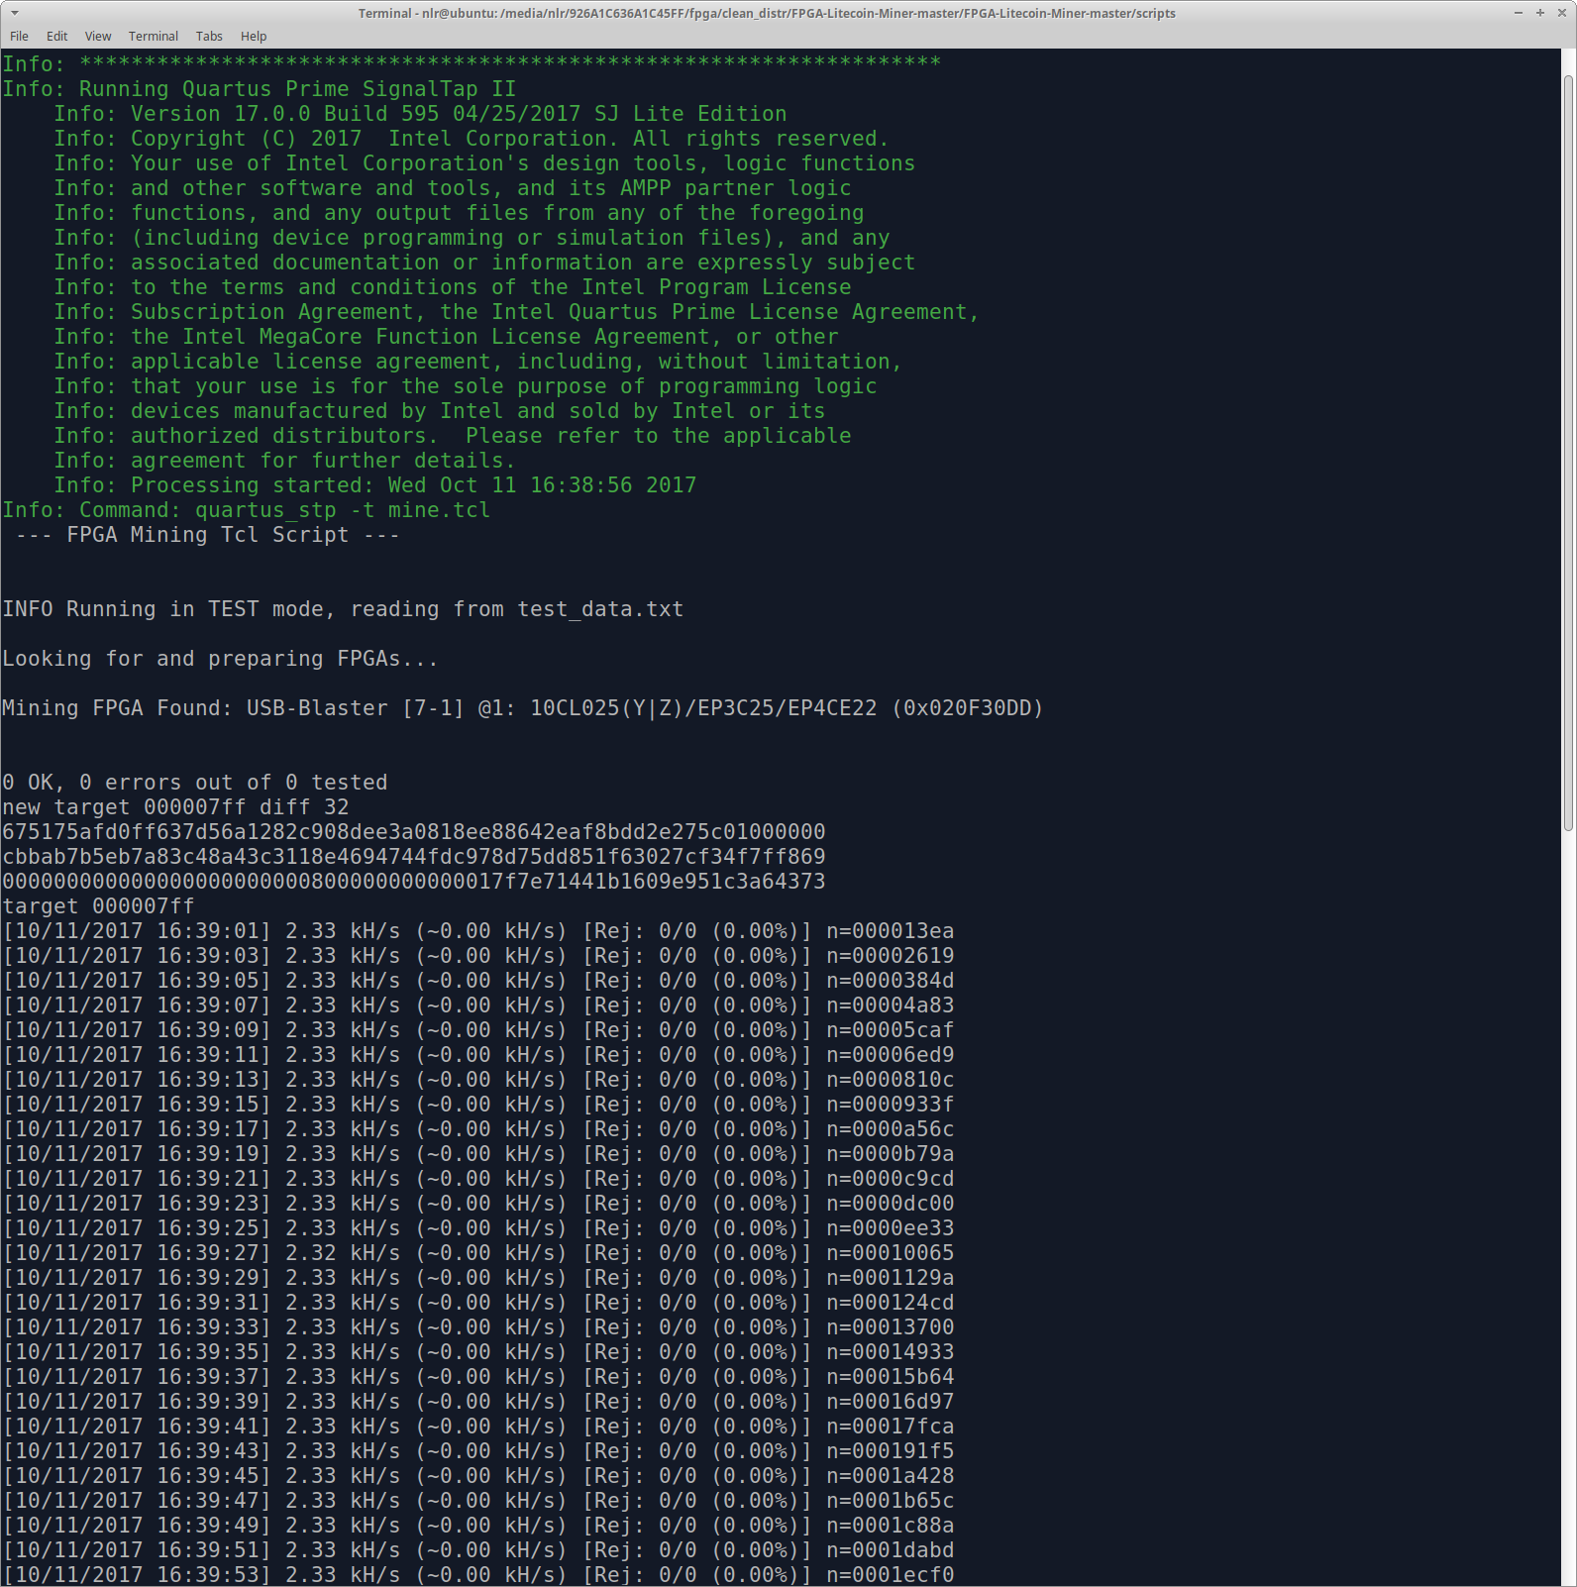Image resolution: width=1577 pixels, height=1587 pixels.
Task: Click 'Processing started: Wed Oct 11' line
Action: [x=375, y=485]
